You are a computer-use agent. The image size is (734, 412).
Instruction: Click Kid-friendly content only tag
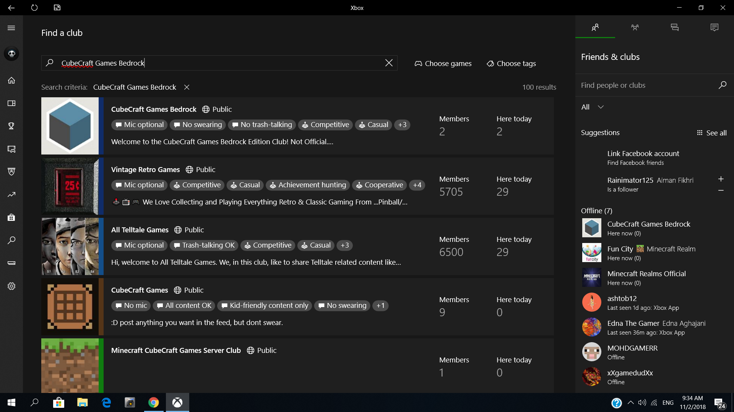[265, 306]
